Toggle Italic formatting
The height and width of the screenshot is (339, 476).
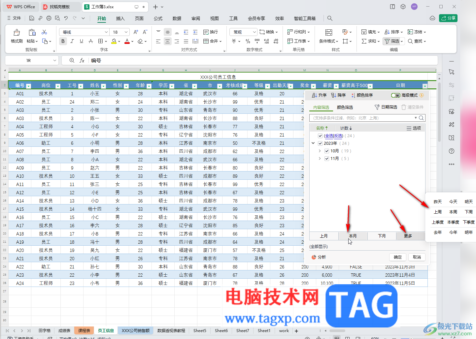pyautogui.click(x=72, y=41)
